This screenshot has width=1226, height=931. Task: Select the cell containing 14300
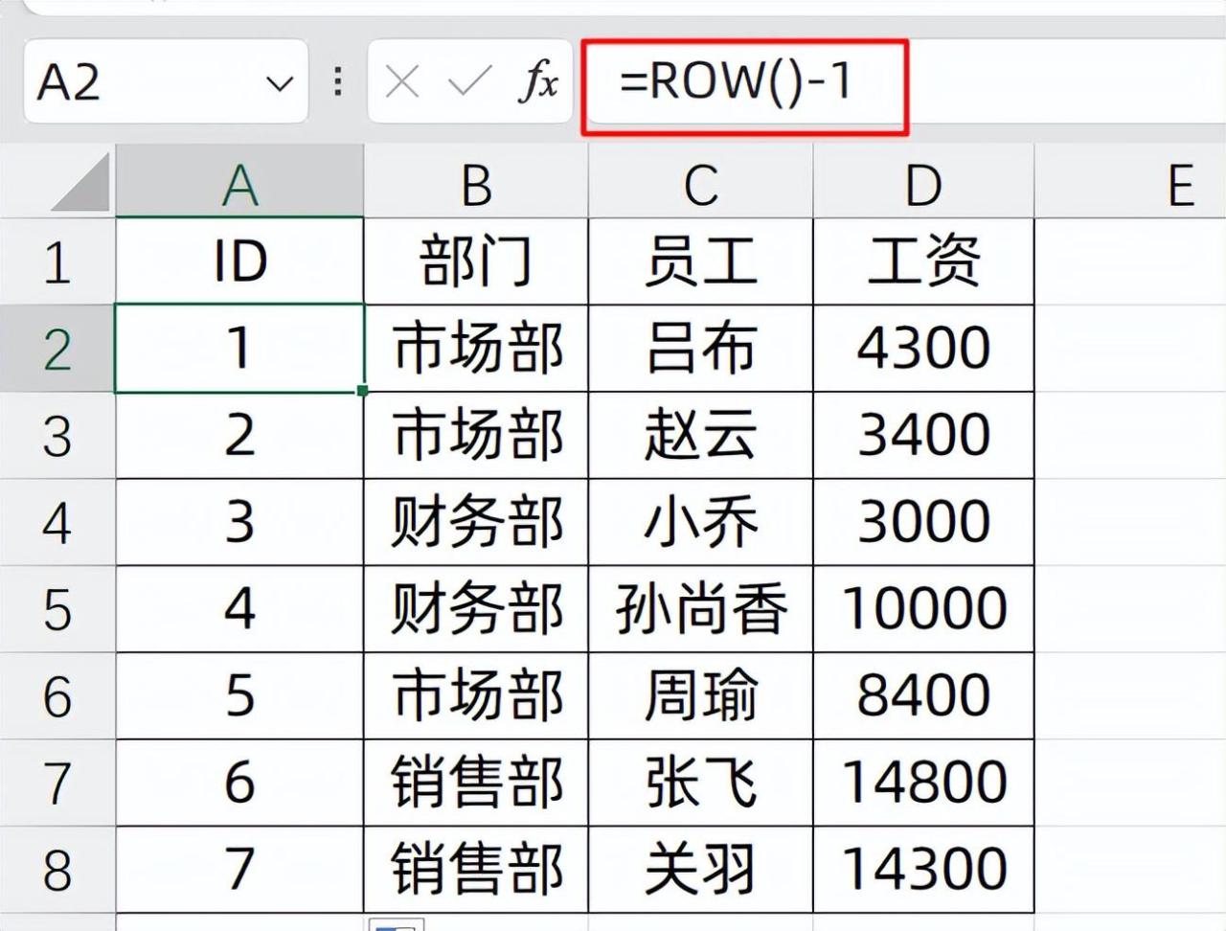point(923,869)
